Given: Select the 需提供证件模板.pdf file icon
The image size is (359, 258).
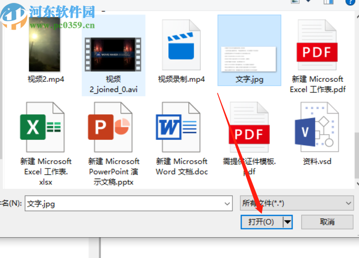Looking at the screenshot, I should [249, 127].
